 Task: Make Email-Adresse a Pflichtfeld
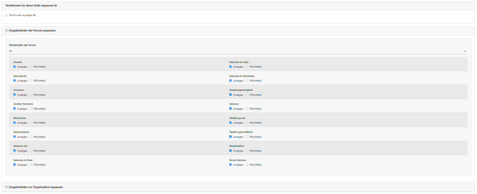(247, 165)
